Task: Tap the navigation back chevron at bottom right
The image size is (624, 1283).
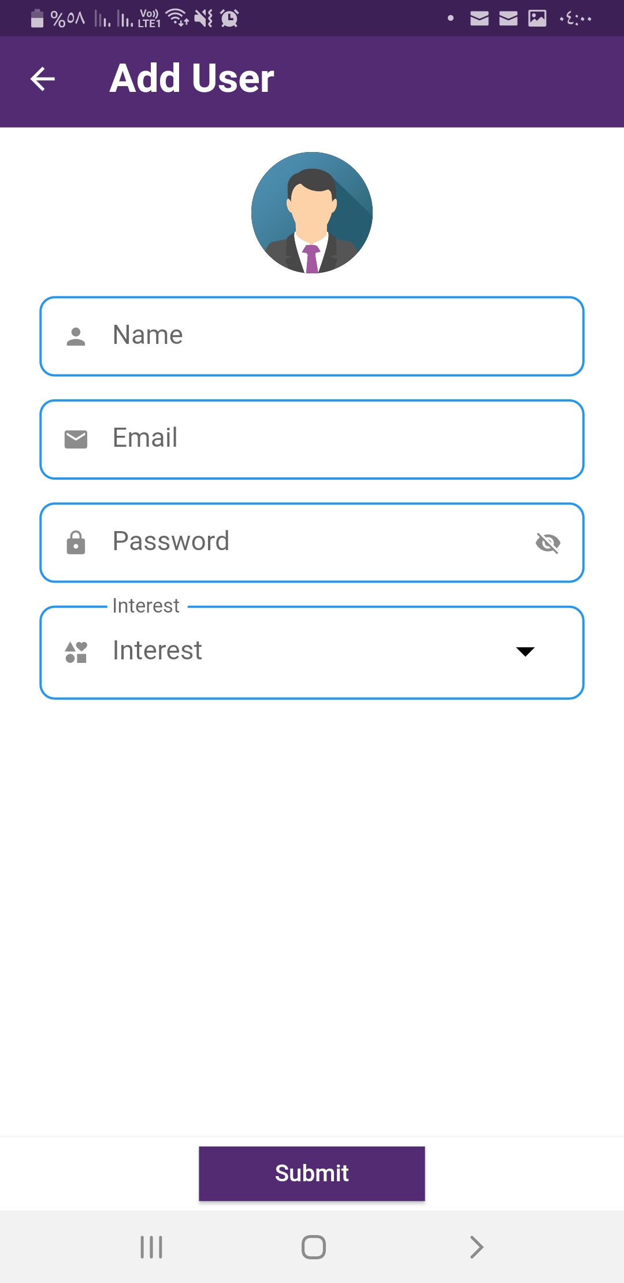Action: point(475,1247)
